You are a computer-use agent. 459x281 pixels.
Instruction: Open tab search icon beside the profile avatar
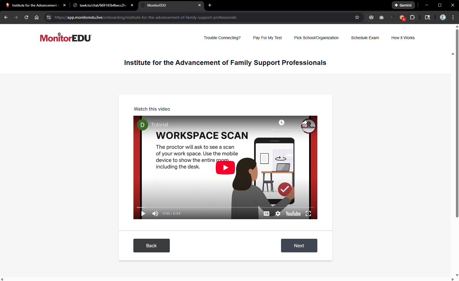coord(427,17)
